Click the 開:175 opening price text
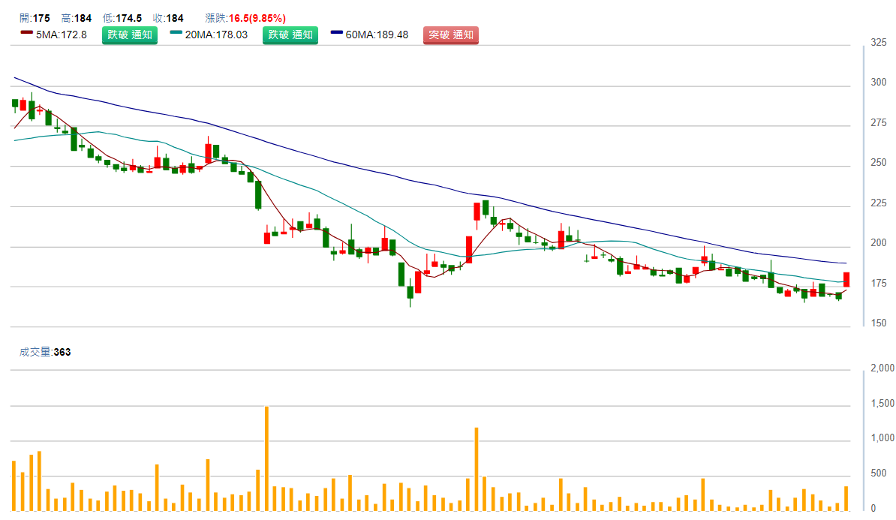The image size is (896, 520). (35, 18)
